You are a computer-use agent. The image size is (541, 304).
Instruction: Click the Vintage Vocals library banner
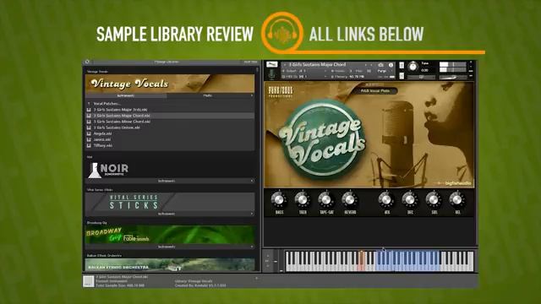(x=170, y=84)
